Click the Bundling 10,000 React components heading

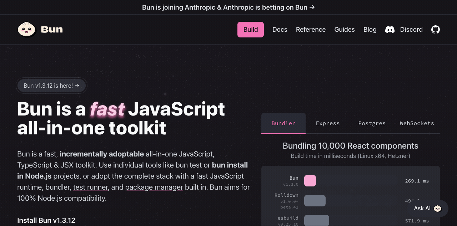coord(351,146)
